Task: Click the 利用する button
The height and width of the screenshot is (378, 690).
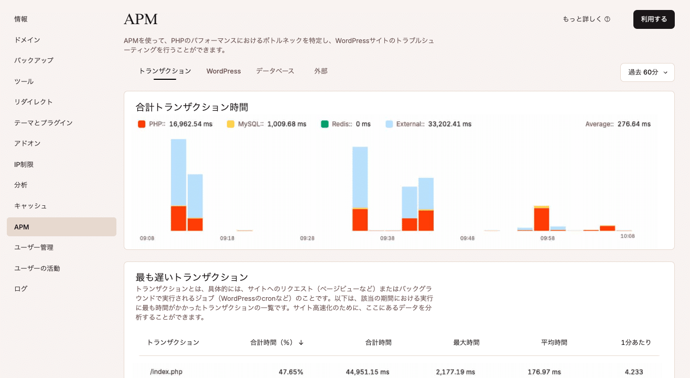Action: click(x=653, y=19)
